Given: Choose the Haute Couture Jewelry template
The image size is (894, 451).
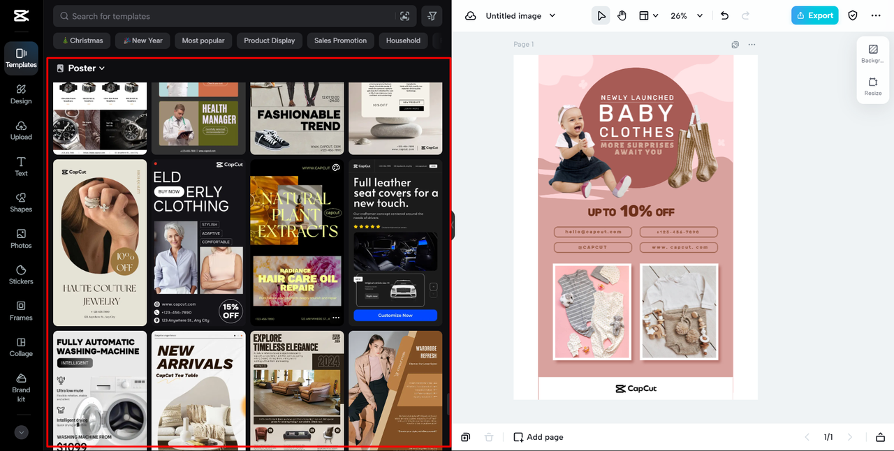Looking at the screenshot, I should (x=100, y=242).
